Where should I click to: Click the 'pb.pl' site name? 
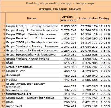click(10, 102)
